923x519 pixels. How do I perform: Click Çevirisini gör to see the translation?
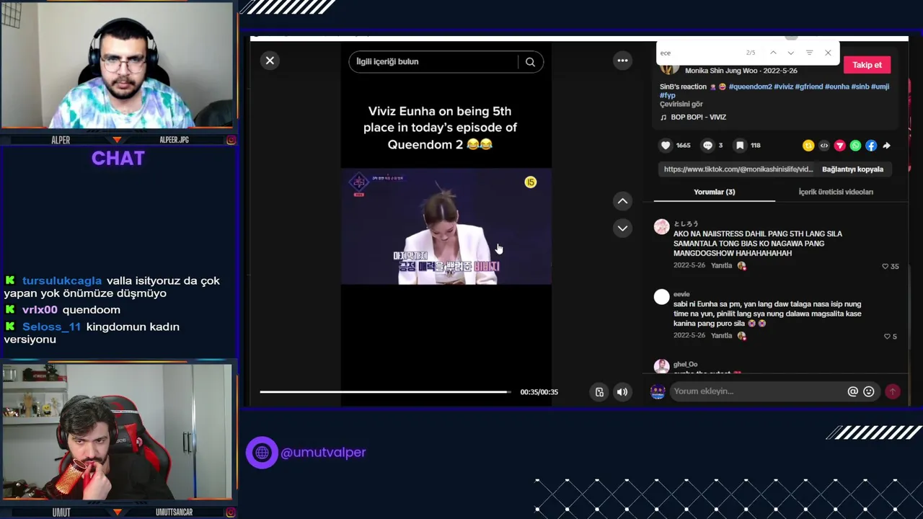(681, 105)
